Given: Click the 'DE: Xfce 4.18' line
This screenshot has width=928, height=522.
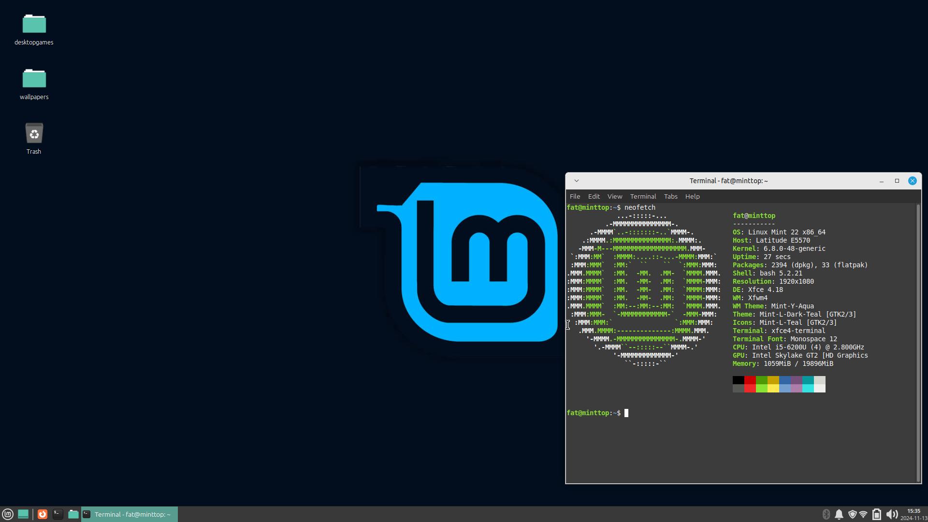Looking at the screenshot, I should click(758, 290).
